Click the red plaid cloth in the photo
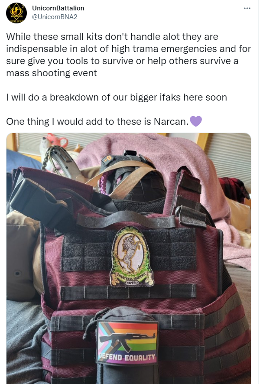 pyautogui.click(x=234, y=189)
